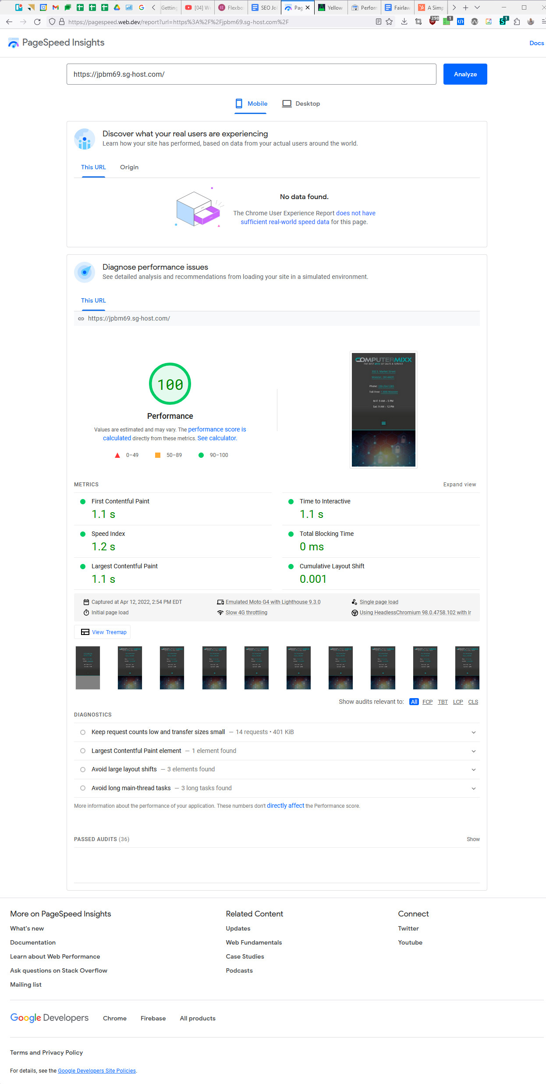Bookmark this page with the star icon
The image size is (546, 1084).
389,21
